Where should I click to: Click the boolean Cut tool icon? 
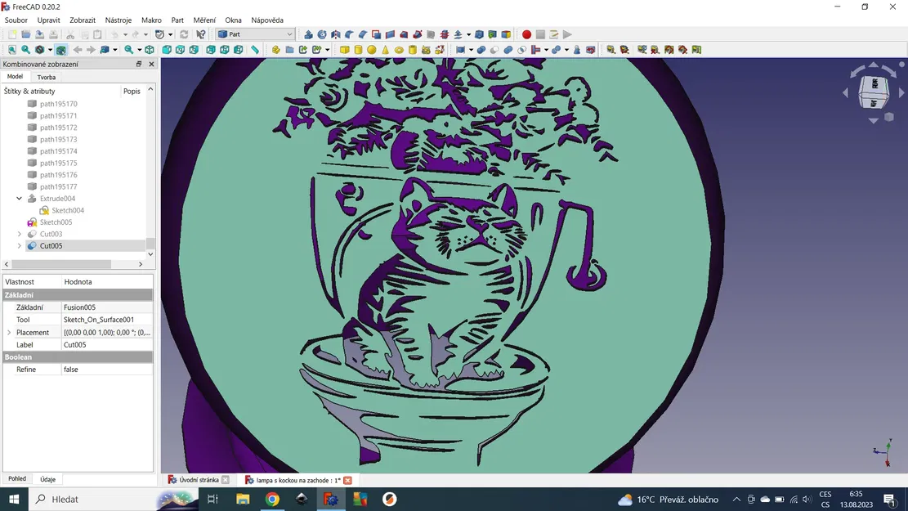point(494,50)
